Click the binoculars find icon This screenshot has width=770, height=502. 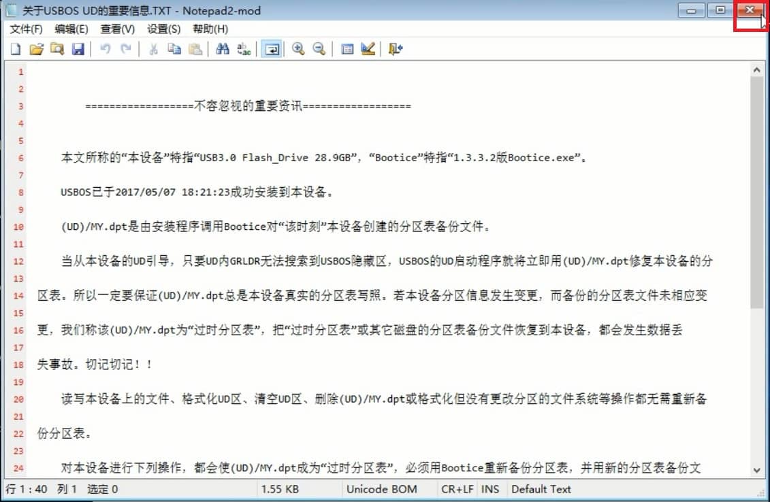223,49
